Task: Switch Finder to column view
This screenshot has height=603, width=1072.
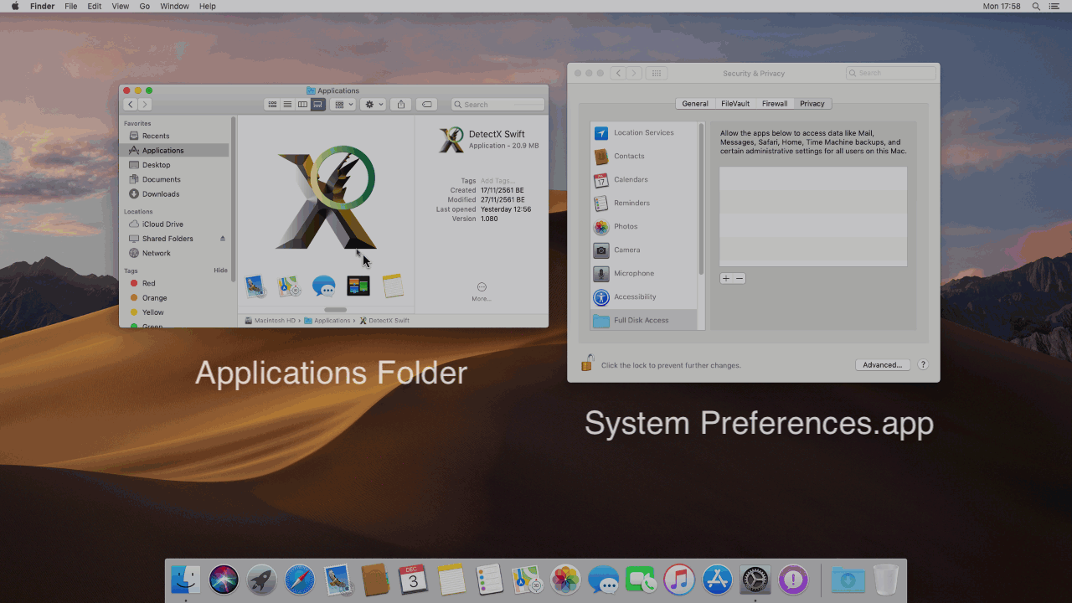Action: tap(302, 105)
